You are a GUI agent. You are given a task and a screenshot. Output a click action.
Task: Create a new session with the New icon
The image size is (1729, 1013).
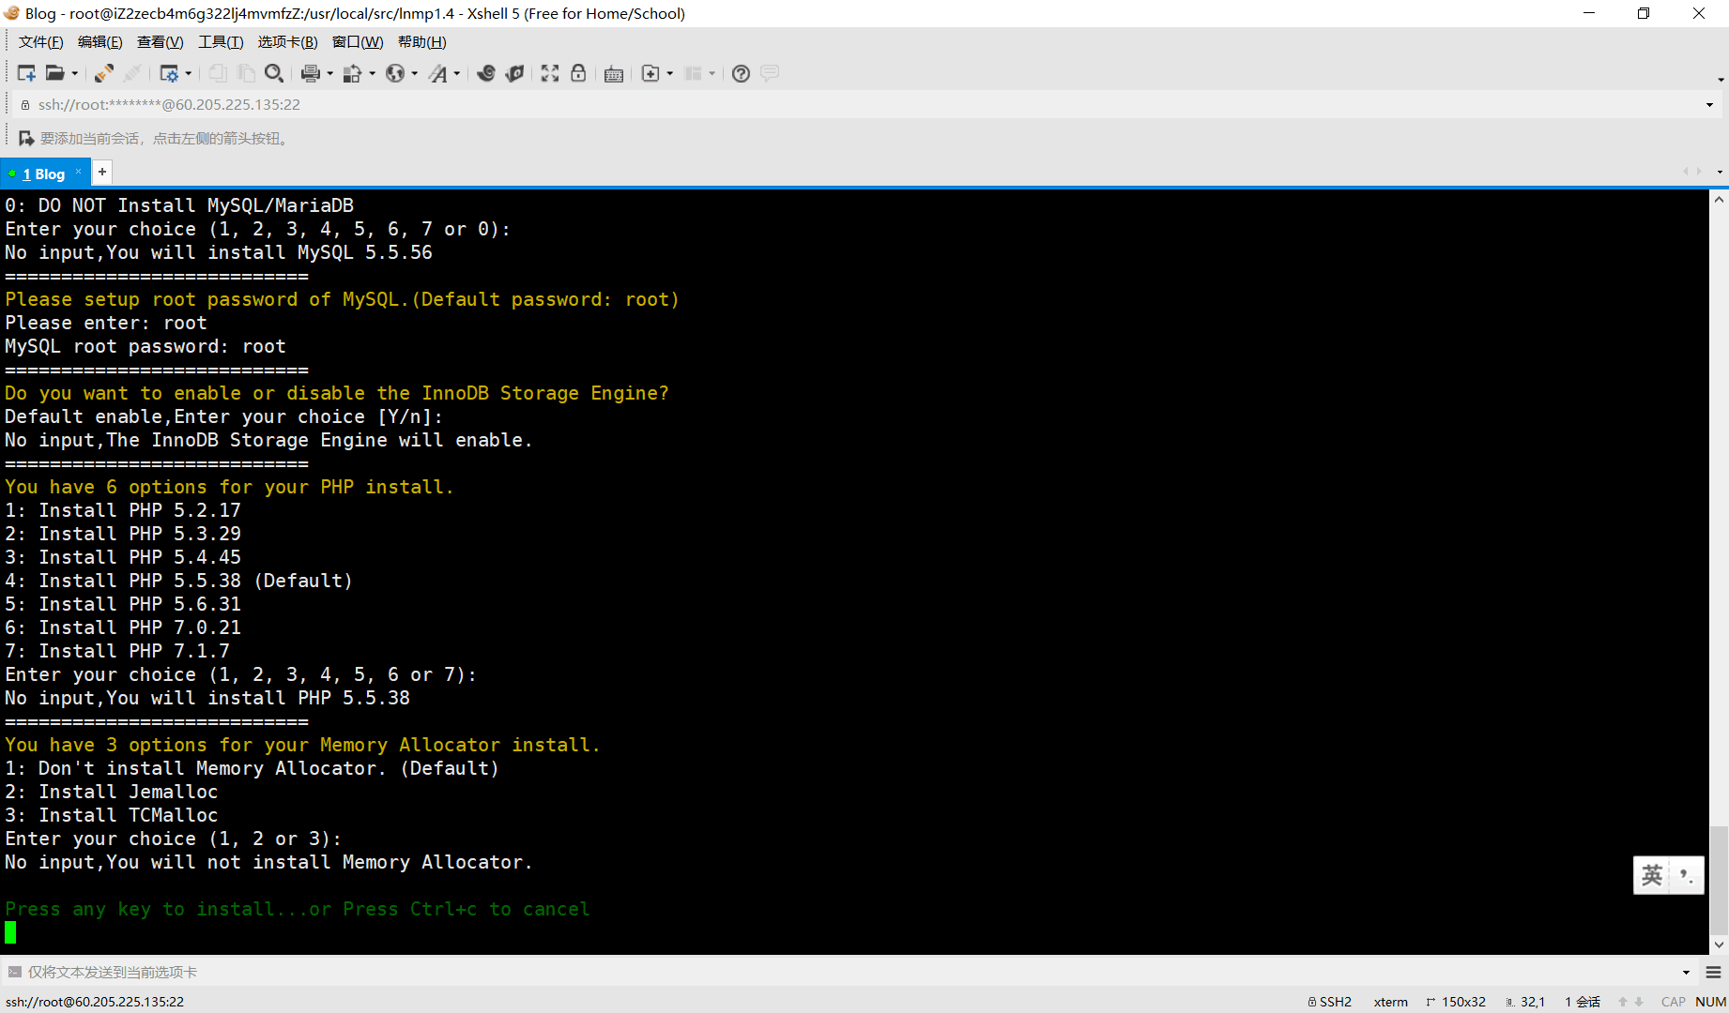click(x=26, y=73)
